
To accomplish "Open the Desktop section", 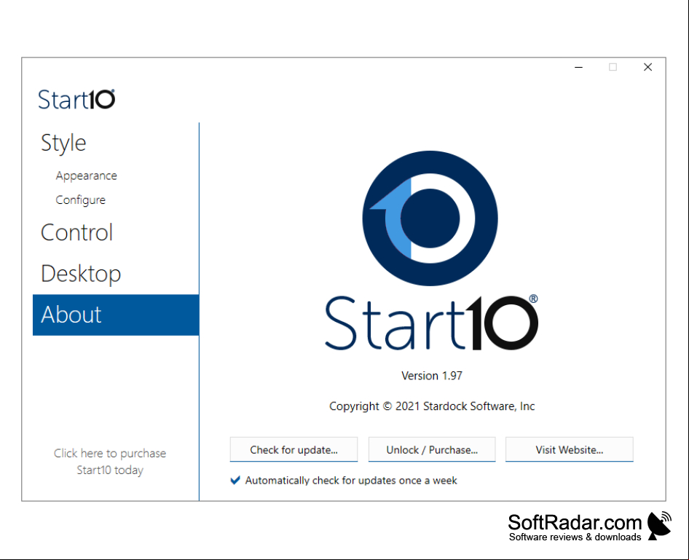I will tap(81, 274).
